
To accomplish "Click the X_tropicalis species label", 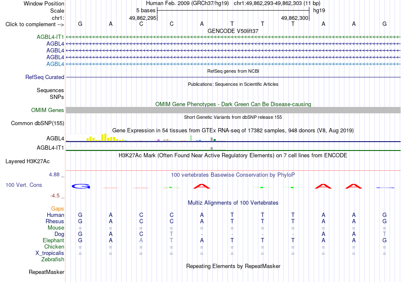I will pyautogui.click(x=50, y=253).
